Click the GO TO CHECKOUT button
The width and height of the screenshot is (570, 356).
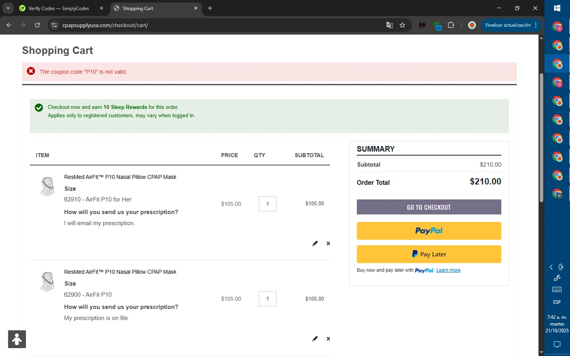(429, 207)
